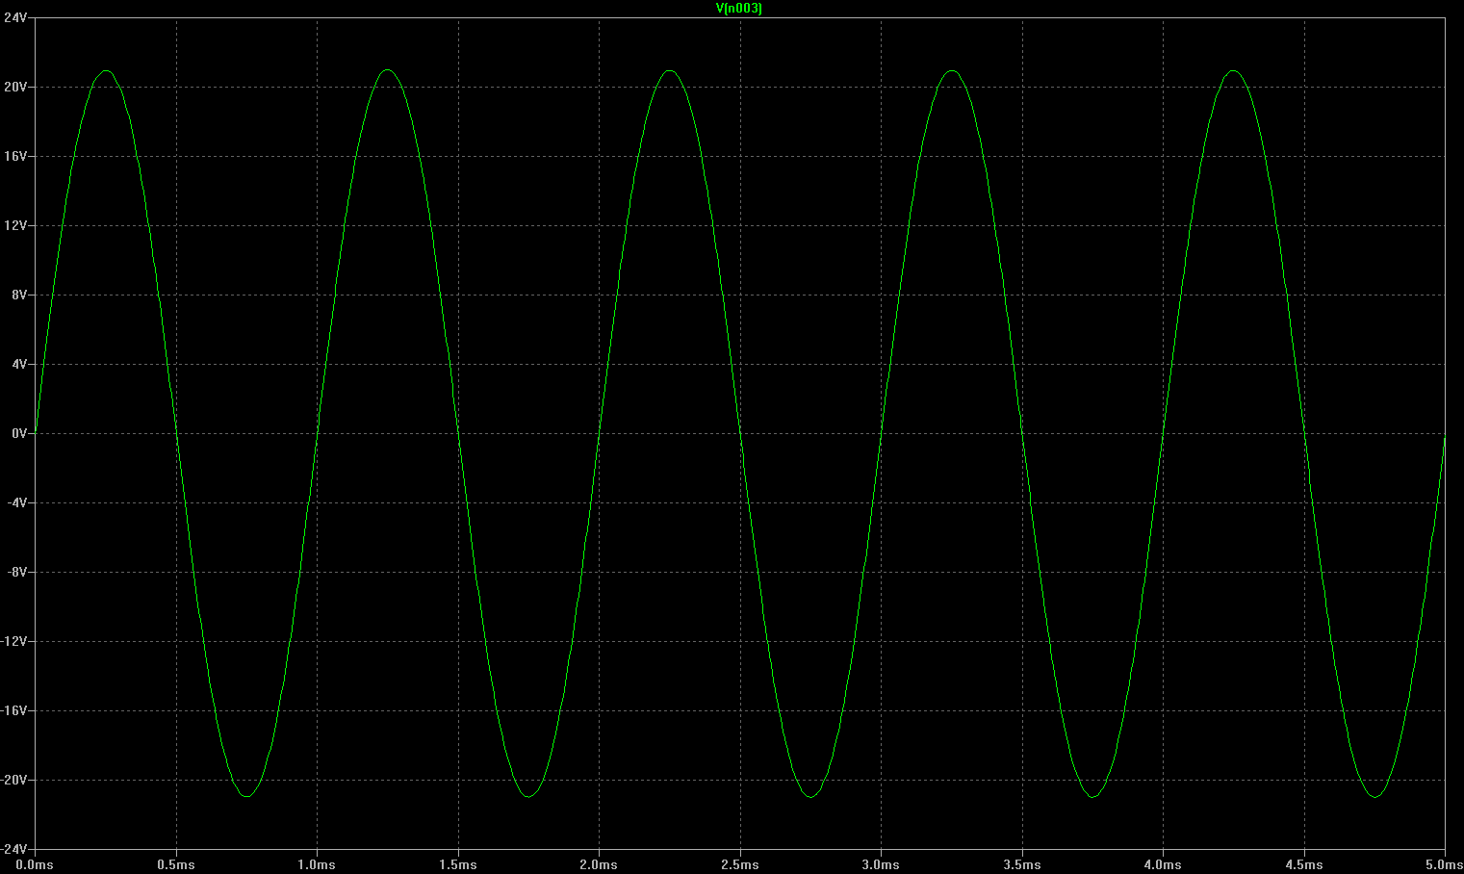This screenshot has width=1464, height=874.
Task: Click the 0V axis label
Action: [x=19, y=433]
